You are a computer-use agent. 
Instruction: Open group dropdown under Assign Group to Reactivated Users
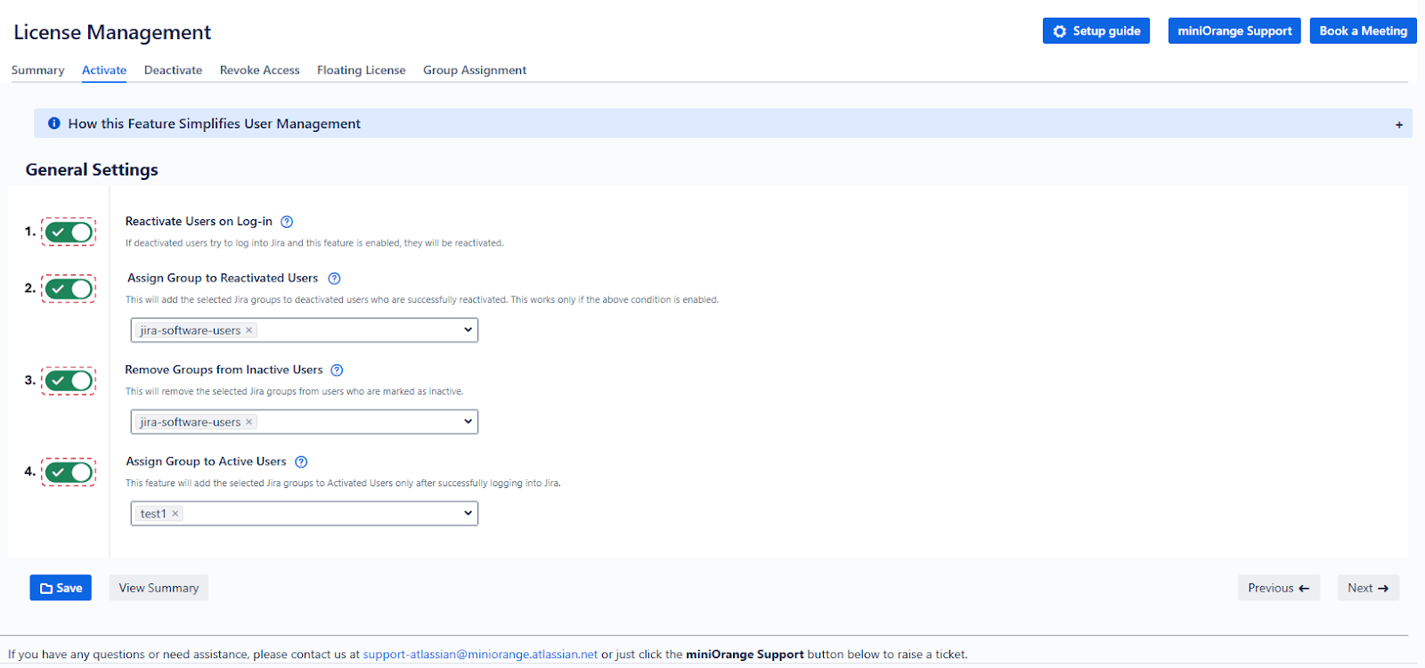tap(305, 330)
